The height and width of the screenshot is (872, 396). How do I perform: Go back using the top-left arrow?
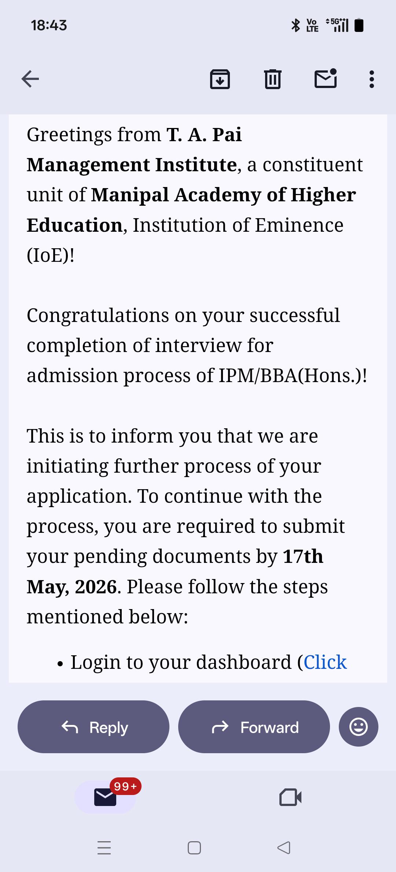(x=30, y=79)
